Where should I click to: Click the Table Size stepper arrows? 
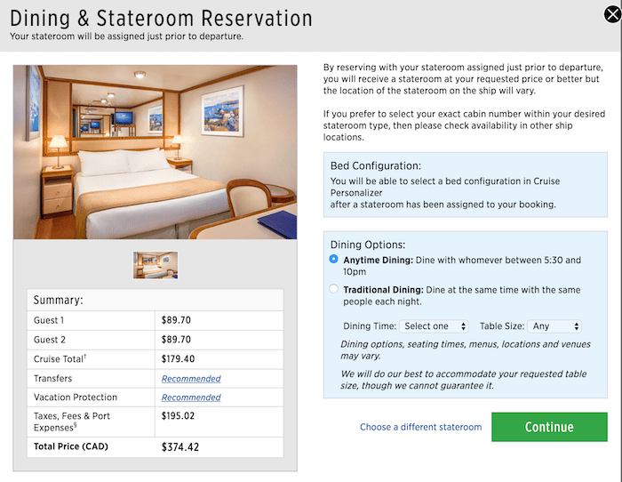pyautogui.click(x=577, y=326)
